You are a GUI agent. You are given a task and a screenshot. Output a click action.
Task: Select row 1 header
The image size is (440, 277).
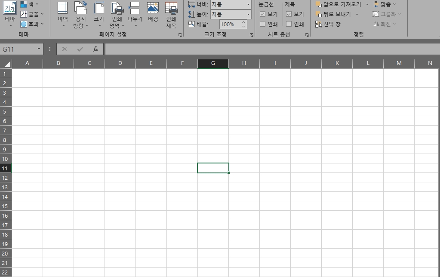click(6, 74)
